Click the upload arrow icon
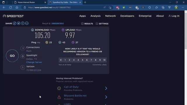The image size is (187, 105). (63, 30)
